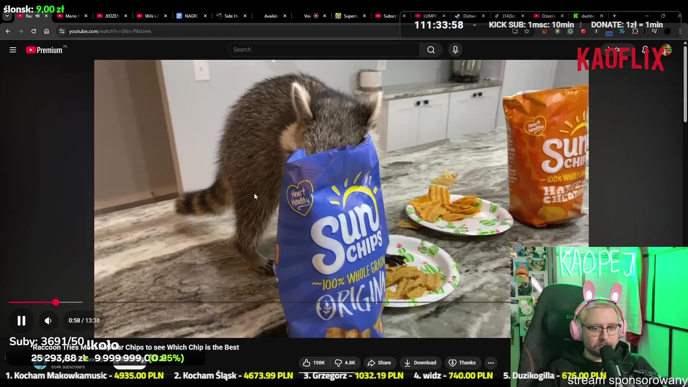This screenshot has height=387, width=688.
Task: Switch to the (14)Szu TikTok tab
Action: [508, 16]
